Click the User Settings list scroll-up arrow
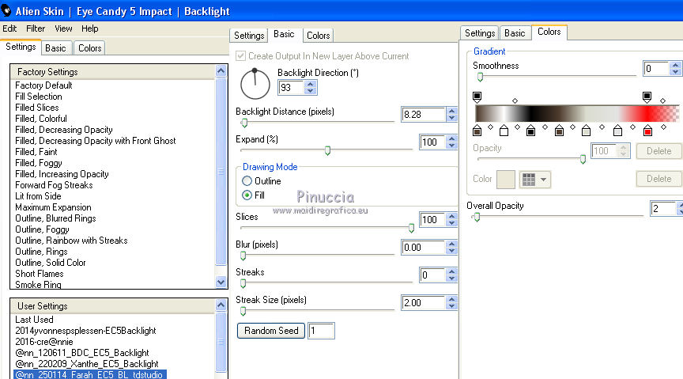This screenshot has height=379, width=683. (221, 305)
